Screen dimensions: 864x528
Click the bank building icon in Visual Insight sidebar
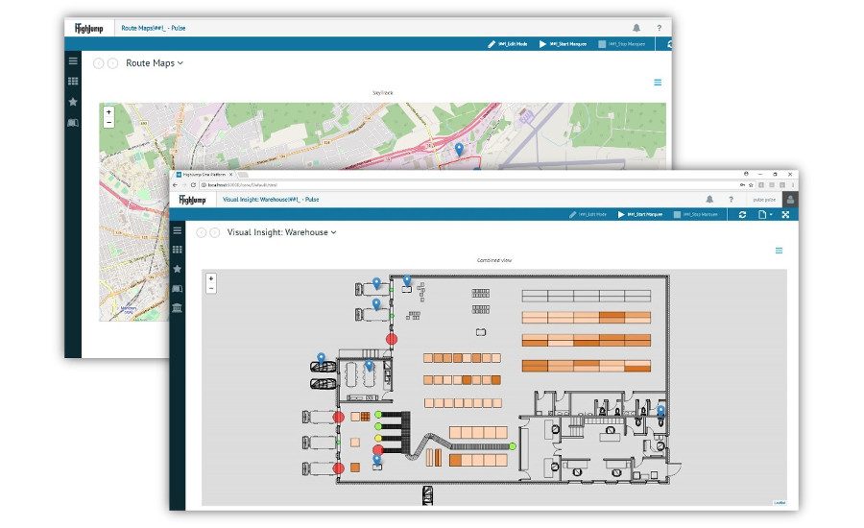(177, 307)
